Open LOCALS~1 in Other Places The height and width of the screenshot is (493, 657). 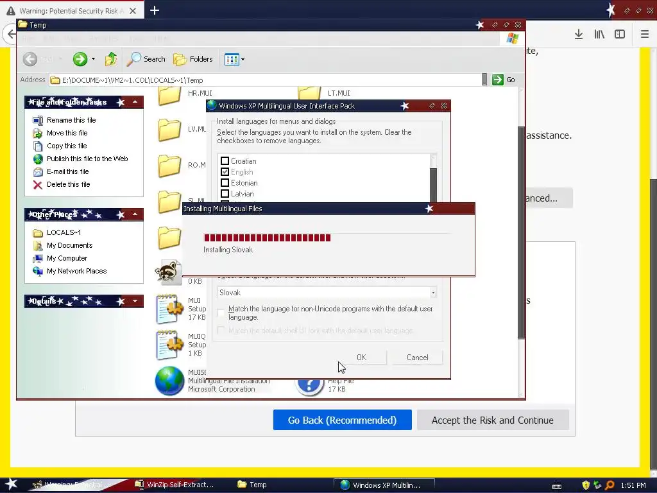pyautogui.click(x=64, y=232)
